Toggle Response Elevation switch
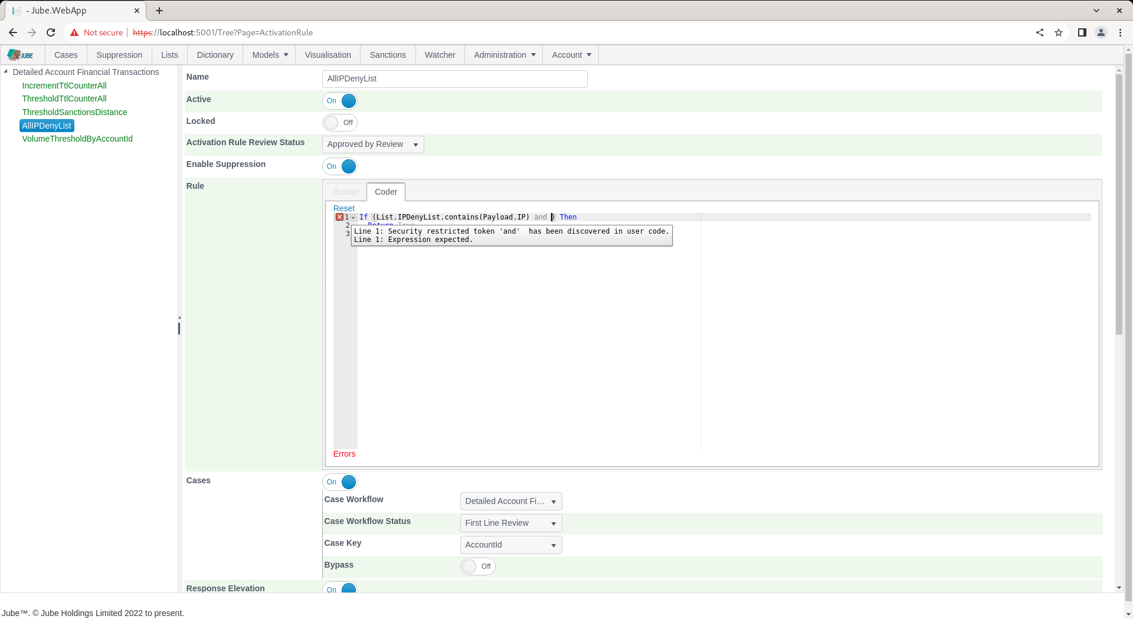This screenshot has height=619, width=1133. tap(340, 588)
